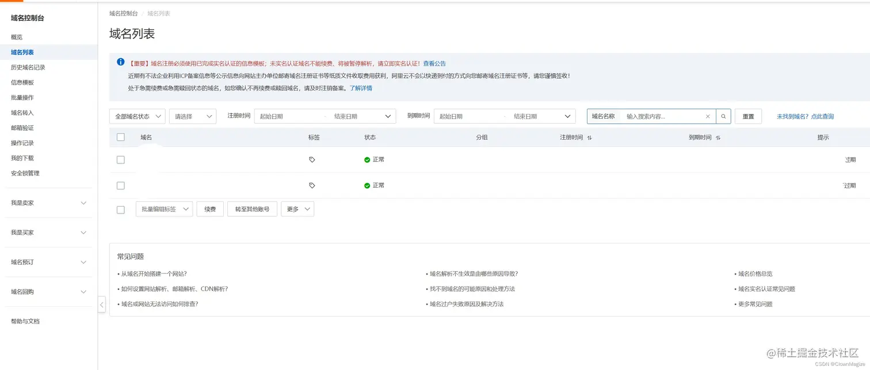
Task: Check the second domain row's checkbox
Action: 120,185
